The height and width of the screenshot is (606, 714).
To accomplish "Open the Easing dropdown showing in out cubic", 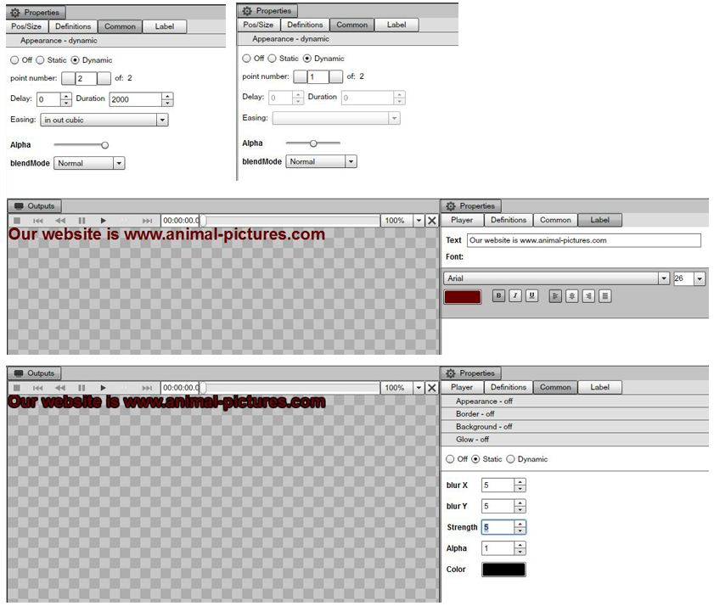I will tap(104, 121).
